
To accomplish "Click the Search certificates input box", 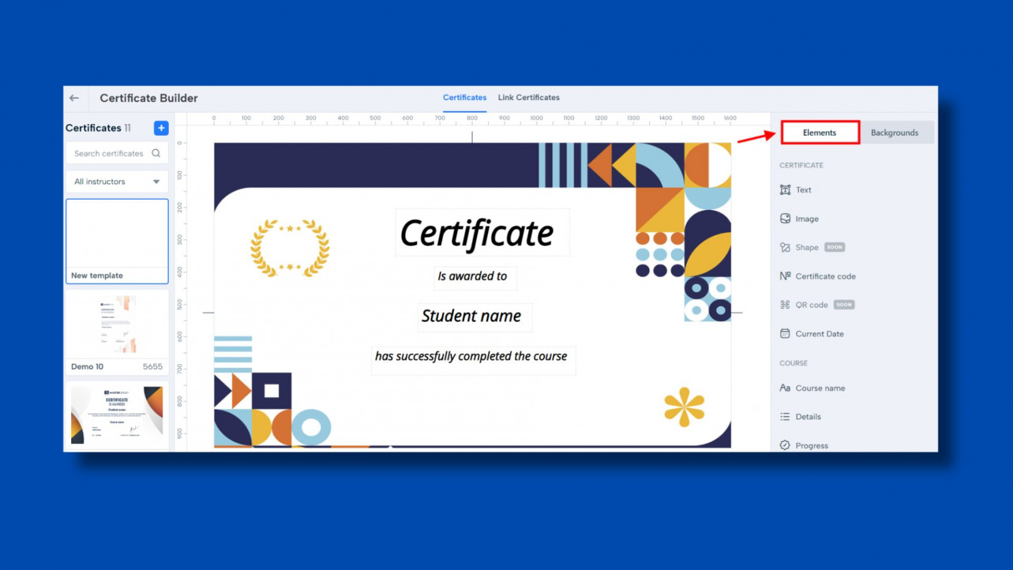I will click(x=111, y=153).
